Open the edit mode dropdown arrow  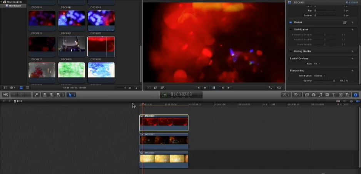pyautogui.click(x=63, y=95)
